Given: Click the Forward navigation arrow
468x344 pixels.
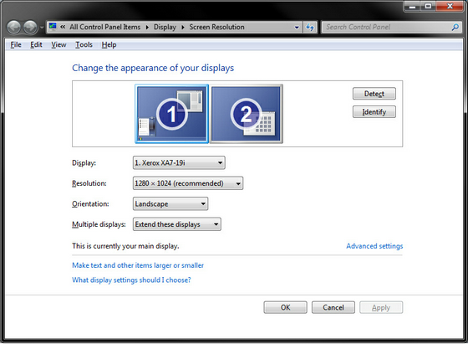Looking at the screenshot, I should [30, 28].
